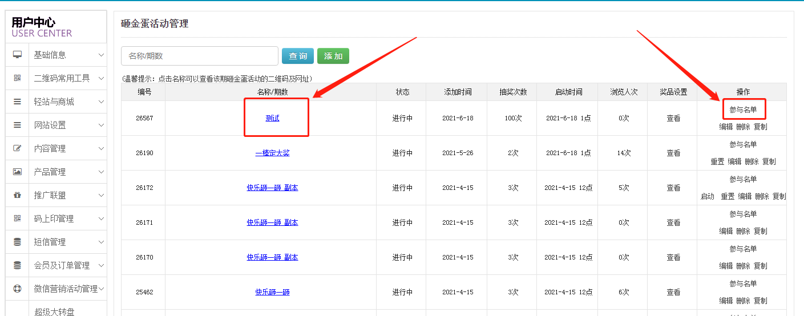Click the blue 查询 button
Viewport: 804px width, 316px height.
tap(298, 56)
